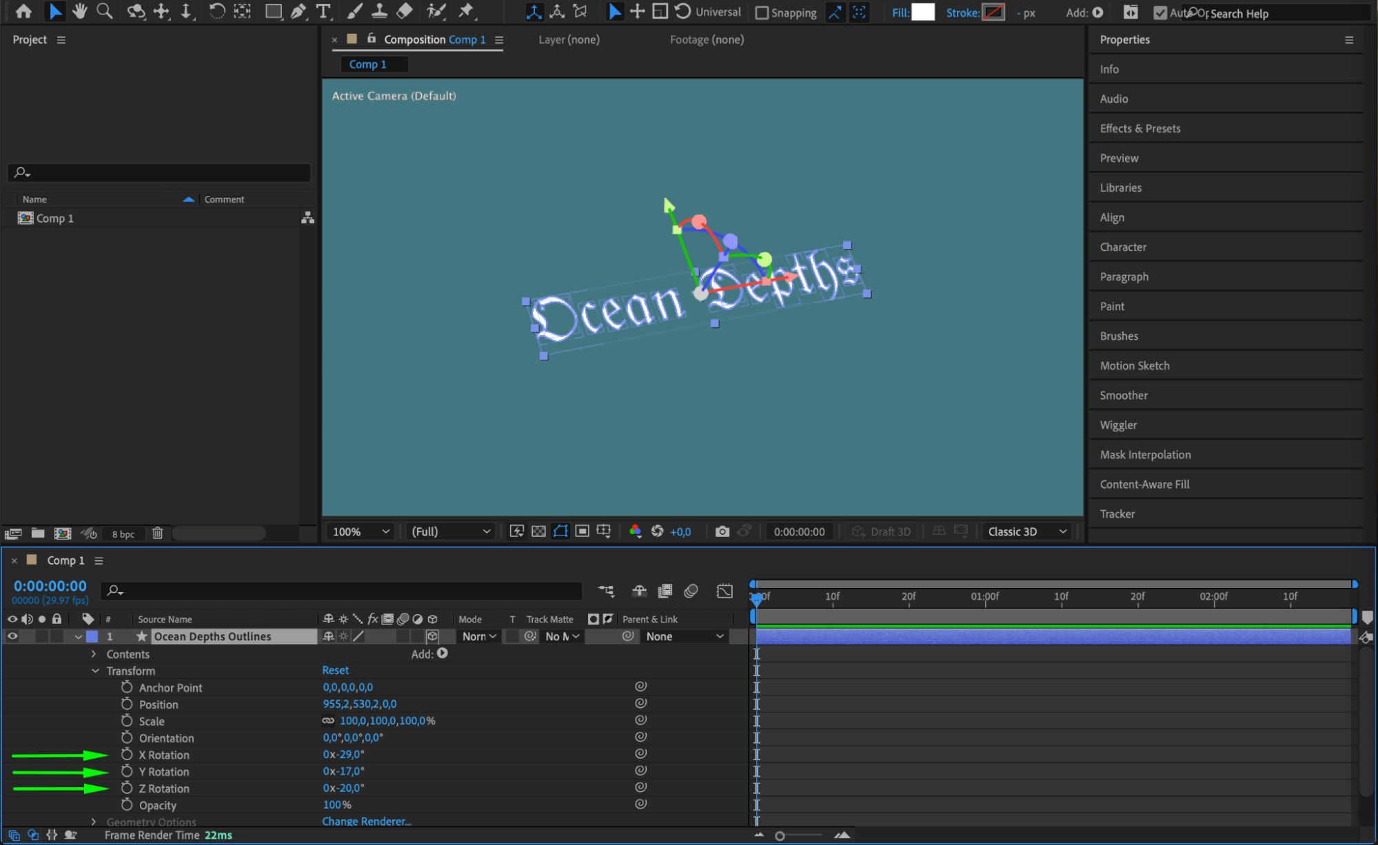Screen dimensions: 1378x845
Task: Click the snapshot camera icon
Action: 722,531
